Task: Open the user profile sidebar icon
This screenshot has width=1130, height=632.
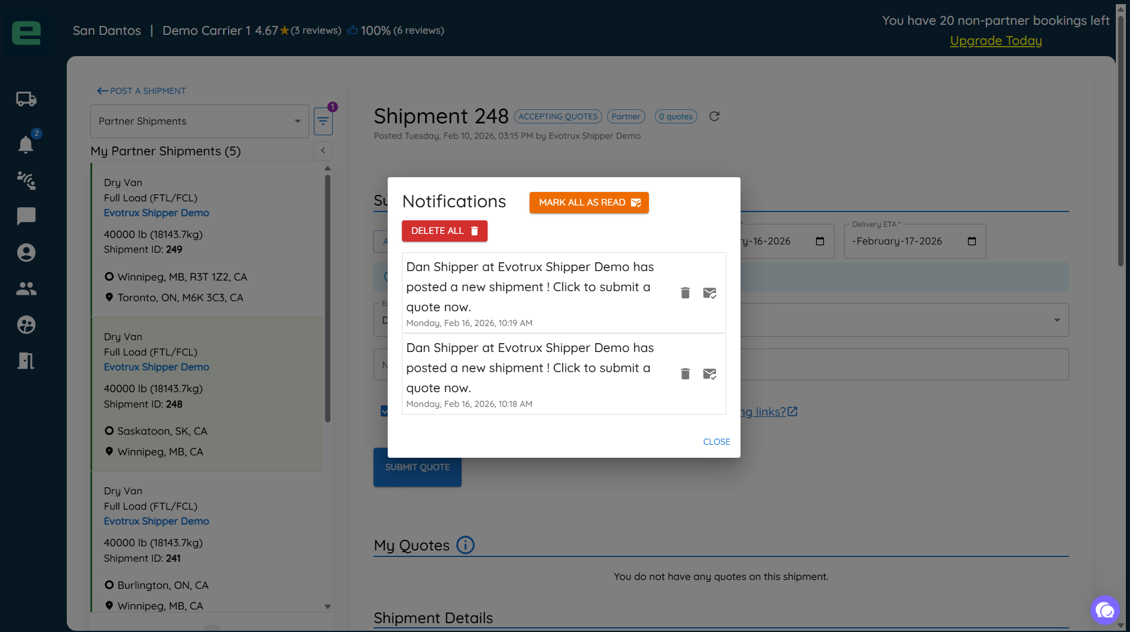Action: [26, 253]
